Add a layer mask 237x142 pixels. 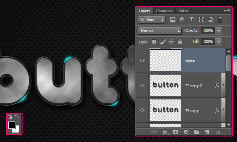(x=175, y=132)
